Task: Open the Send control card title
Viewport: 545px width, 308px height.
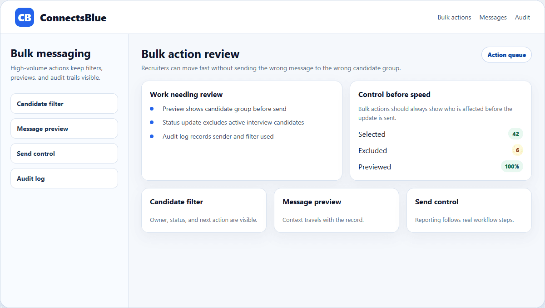Action: tap(436, 202)
